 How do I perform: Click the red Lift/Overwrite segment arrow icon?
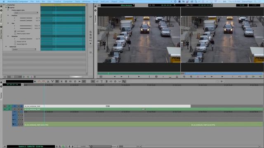pyautogui.click(x=39, y=81)
